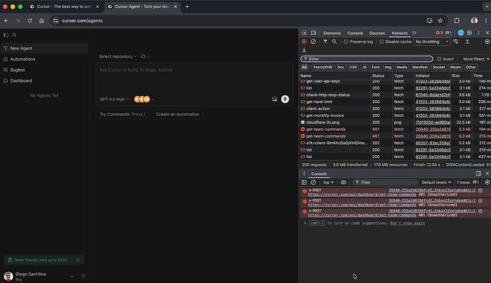Open the cloud environment dropdown
The height and width of the screenshot is (283, 491).
click(145, 56)
